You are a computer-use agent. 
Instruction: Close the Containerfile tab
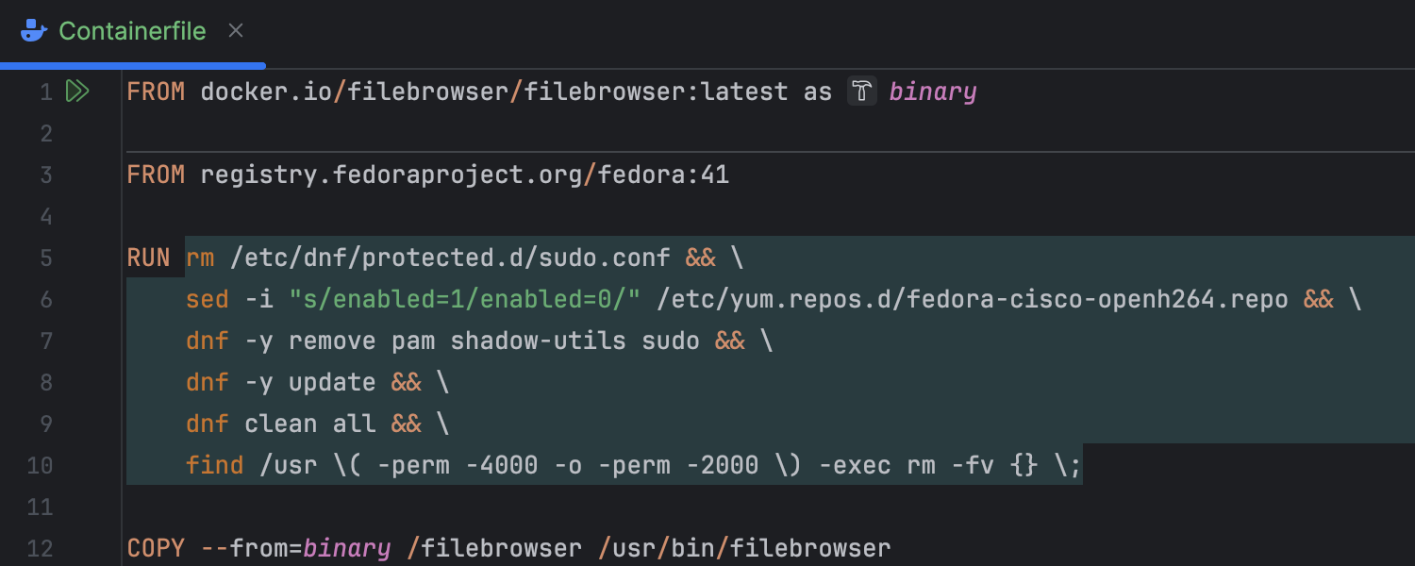pos(236,31)
